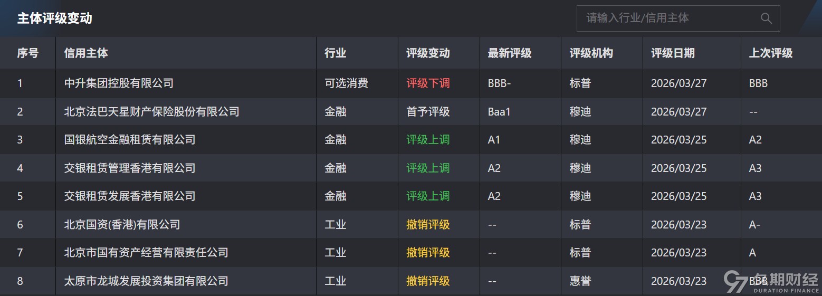Open 北京市国有资产经营有限责任公司 entry
822x296 pixels.
tap(146, 253)
